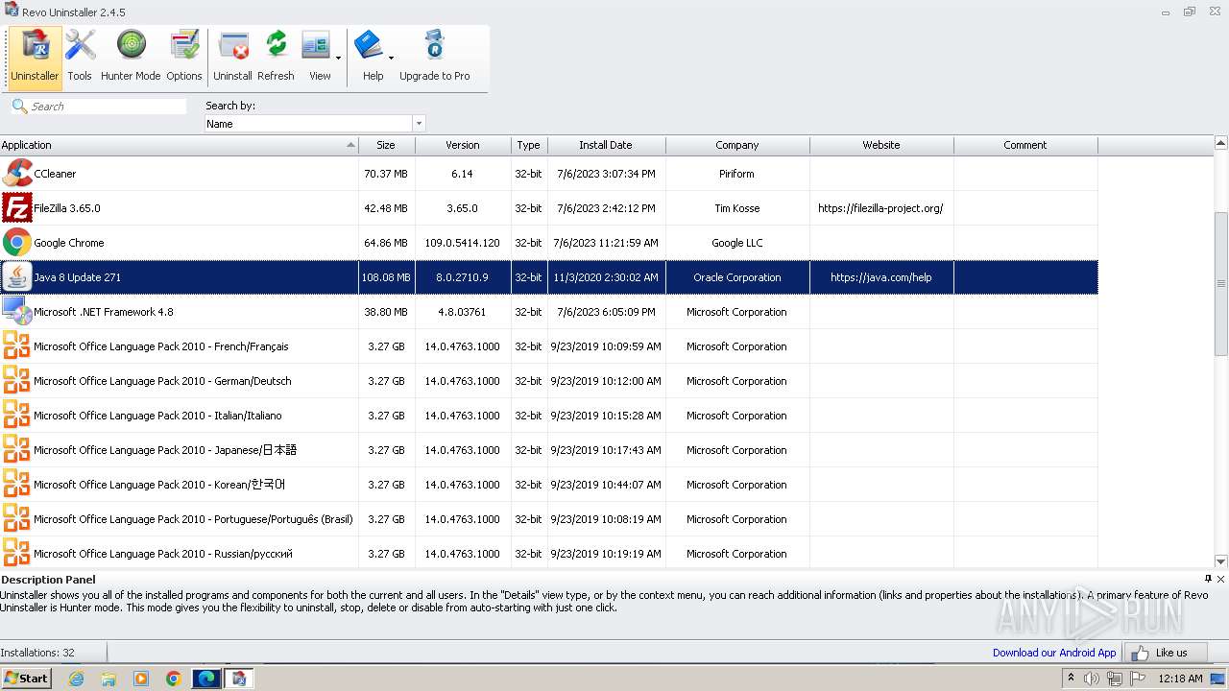Click the Uninstall toolbar button
Image resolution: width=1229 pixels, height=691 pixels.
[232, 56]
